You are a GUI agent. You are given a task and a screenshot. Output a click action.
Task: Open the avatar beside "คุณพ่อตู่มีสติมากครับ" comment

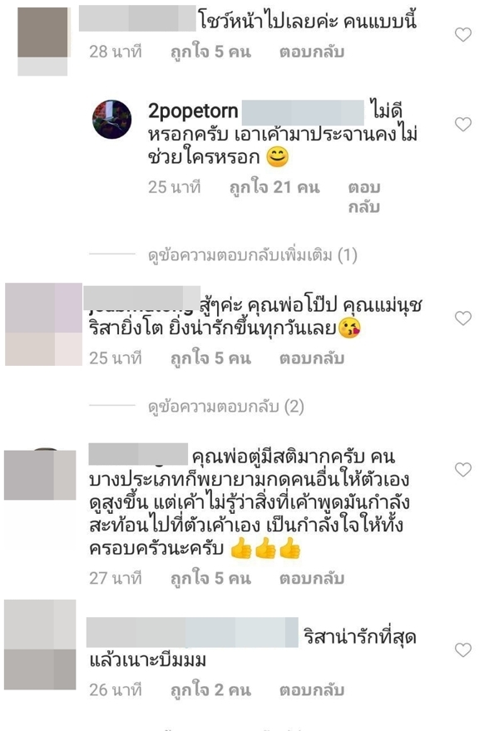(x=40, y=475)
